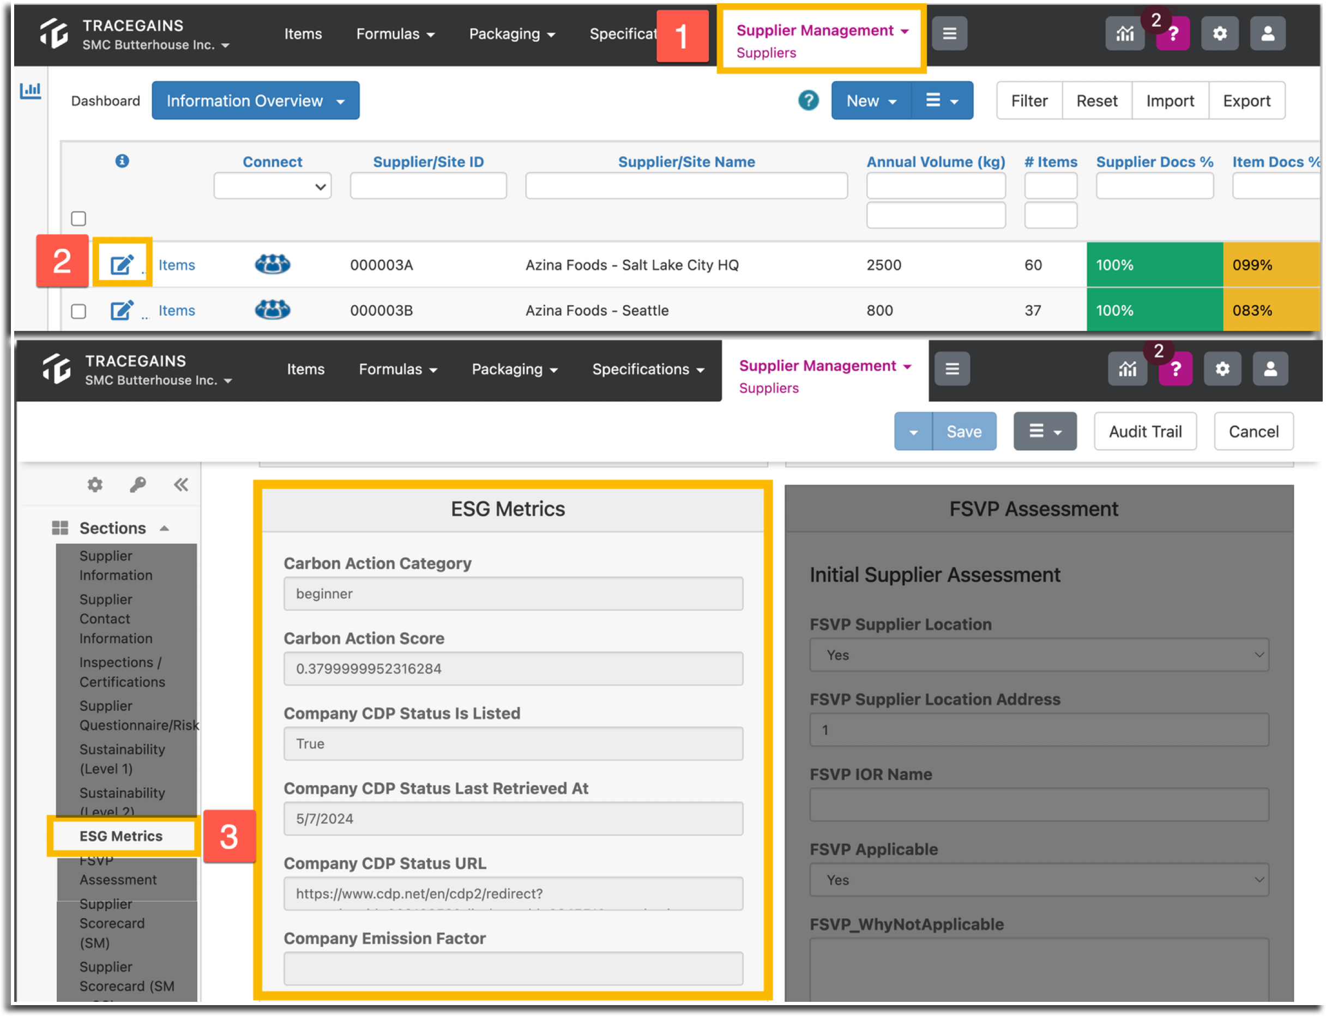Click the magenta help question mark in the upper navbar
Image resolution: width=1326 pixels, height=1016 pixels.
pyautogui.click(x=1172, y=34)
